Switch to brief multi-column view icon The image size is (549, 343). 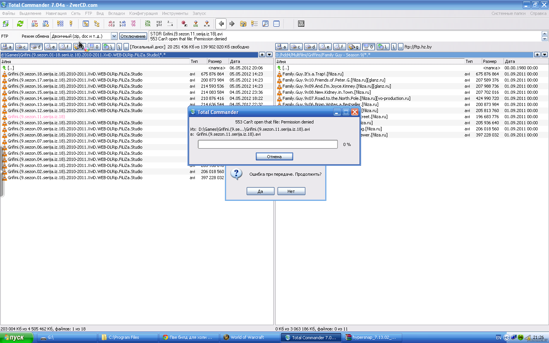[60, 24]
